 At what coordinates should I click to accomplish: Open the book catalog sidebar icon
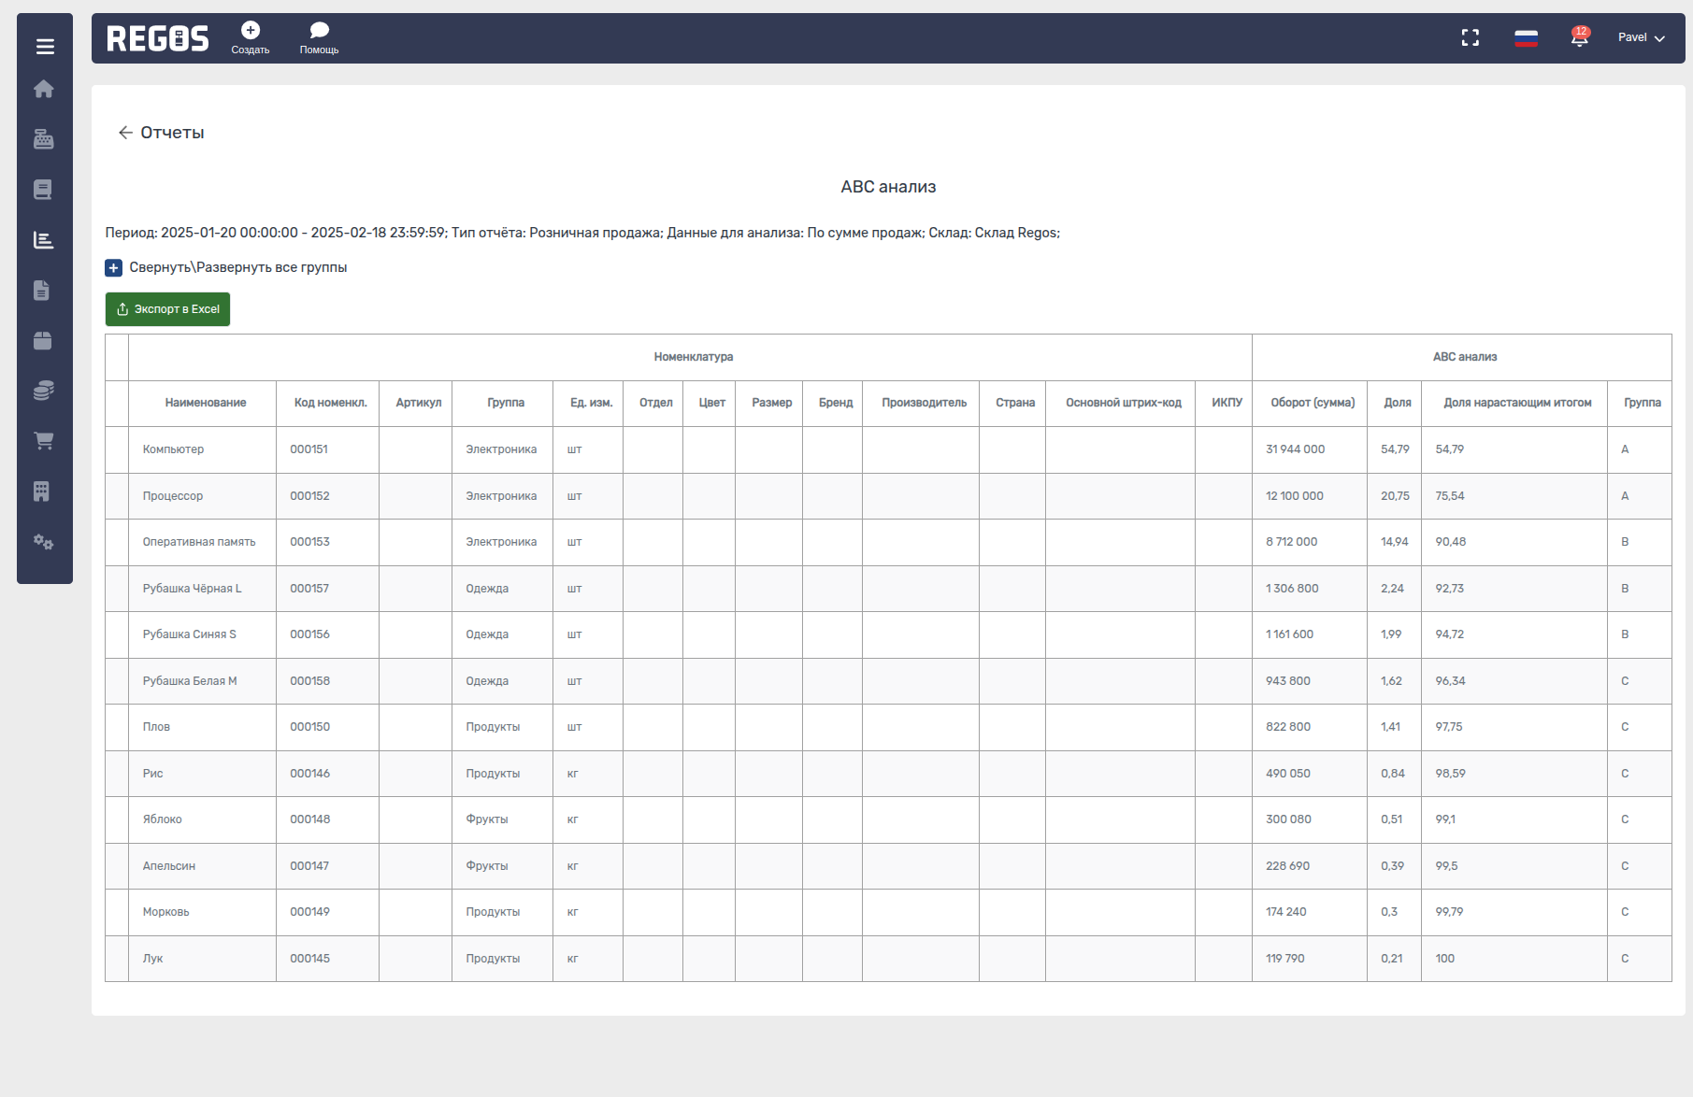[x=43, y=190]
